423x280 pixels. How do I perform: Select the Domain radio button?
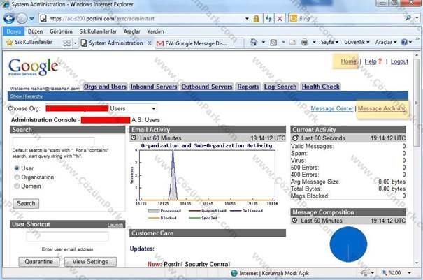click(x=17, y=186)
